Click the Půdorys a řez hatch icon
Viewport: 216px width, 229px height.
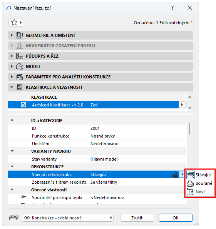pyautogui.click(x=20, y=56)
